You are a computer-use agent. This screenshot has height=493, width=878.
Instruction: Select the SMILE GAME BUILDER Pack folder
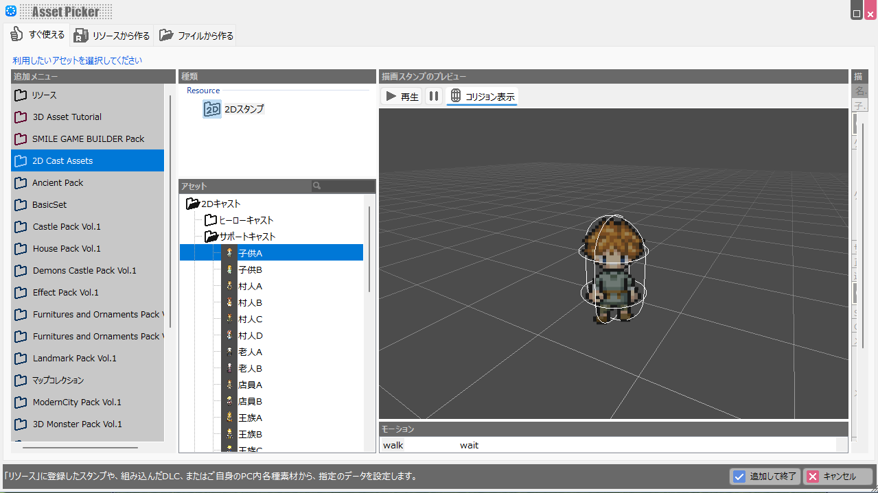pos(88,139)
